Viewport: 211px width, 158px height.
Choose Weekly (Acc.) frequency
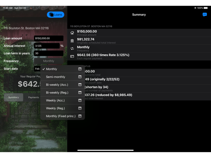click(x=63, y=100)
